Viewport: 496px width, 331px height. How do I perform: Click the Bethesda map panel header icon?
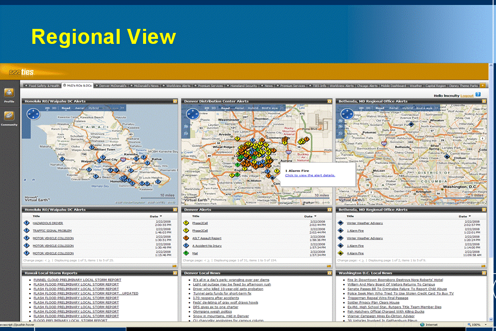[x=484, y=101]
